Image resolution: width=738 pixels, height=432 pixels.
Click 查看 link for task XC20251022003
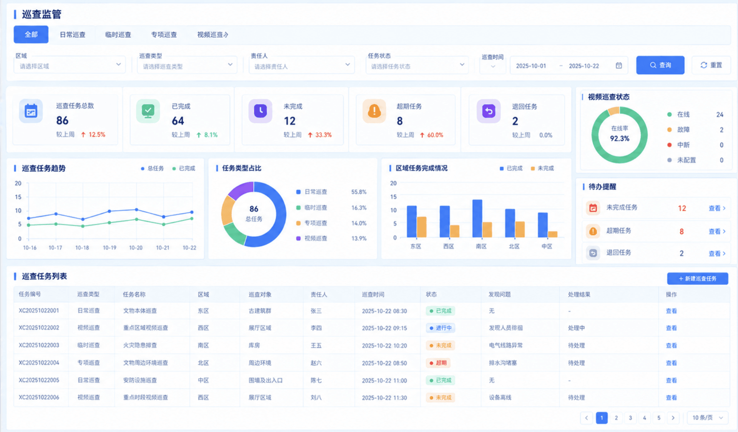[671, 345]
